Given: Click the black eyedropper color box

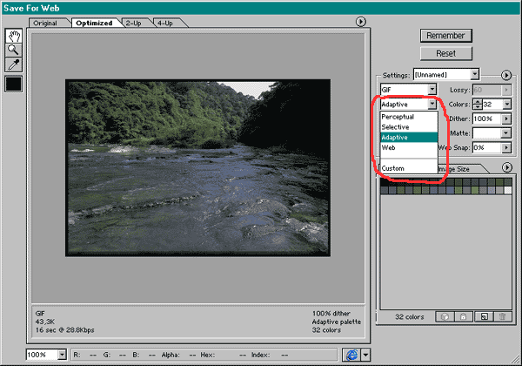Looking at the screenshot, I should pyautogui.click(x=14, y=84).
